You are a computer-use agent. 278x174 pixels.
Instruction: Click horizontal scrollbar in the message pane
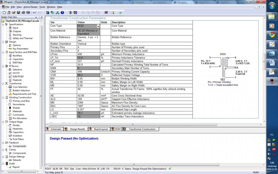coord(134,165)
